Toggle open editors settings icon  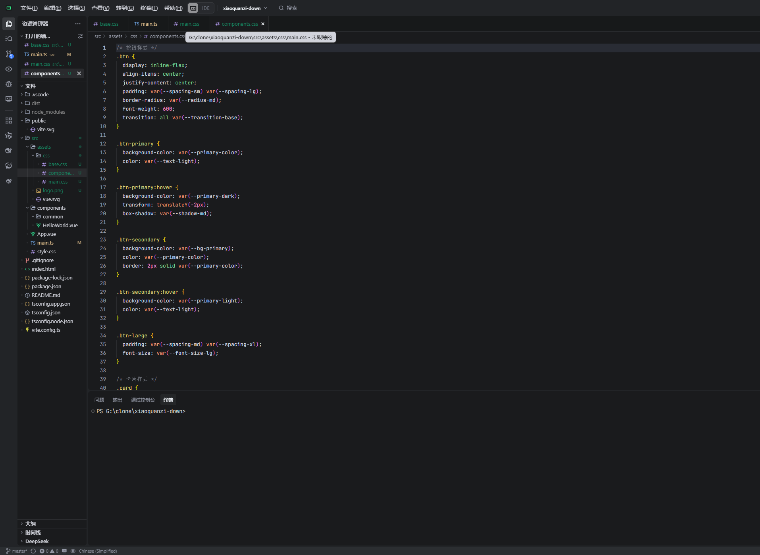click(x=80, y=36)
